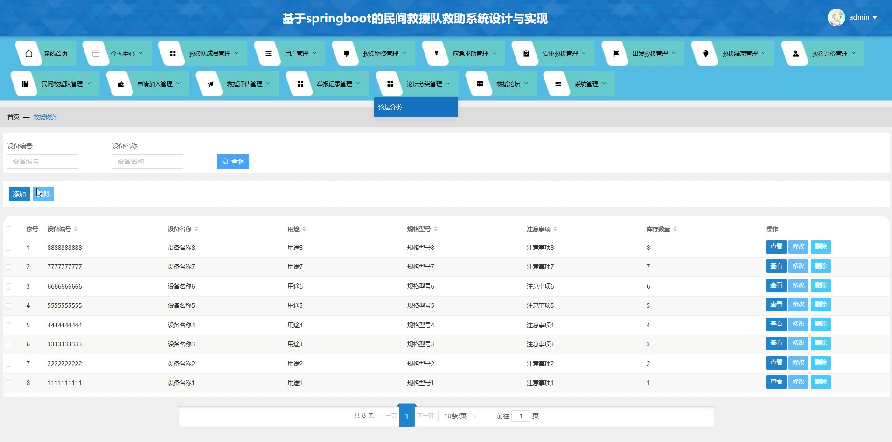Check the checkbox for row 8888888888
Screen dimensions: 892x442
8,248
